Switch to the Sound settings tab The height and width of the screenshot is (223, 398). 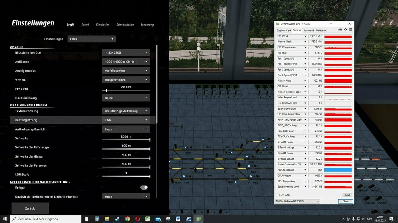(x=85, y=25)
